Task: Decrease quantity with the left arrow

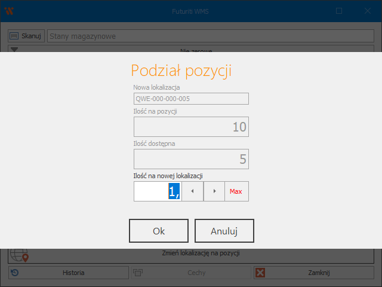Action: click(192, 191)
